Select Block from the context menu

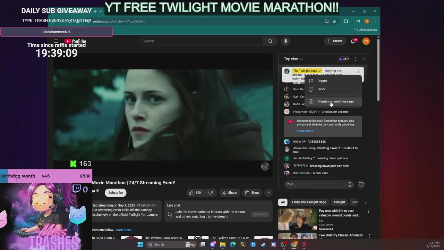click(x=333, y=89)
